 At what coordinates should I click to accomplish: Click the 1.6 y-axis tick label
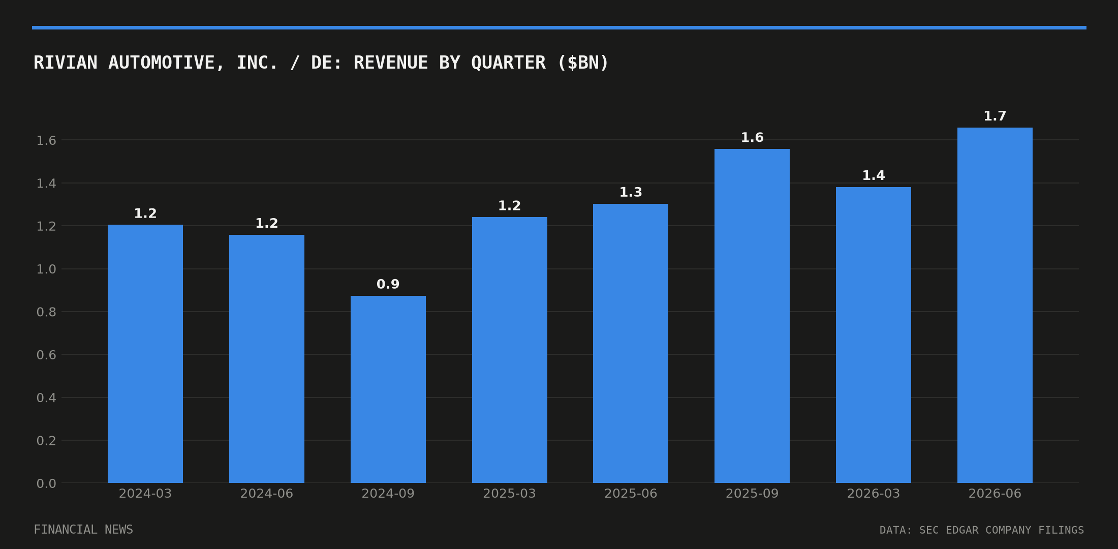(x=46, y=140)
